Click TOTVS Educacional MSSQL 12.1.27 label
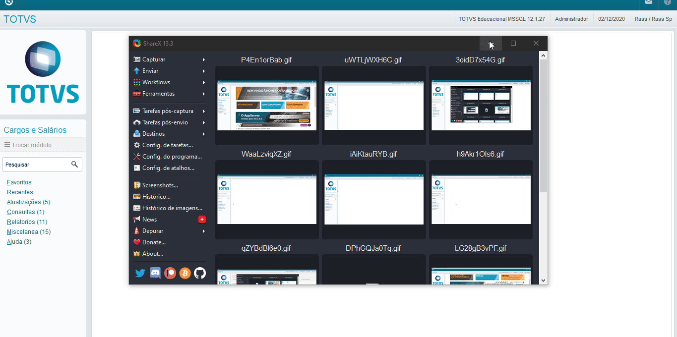The width and height of the screenshot is (677, 337). pos(501,19)
